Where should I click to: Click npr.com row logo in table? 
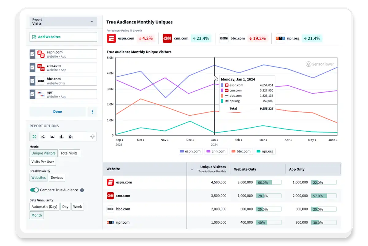(110, 222)
